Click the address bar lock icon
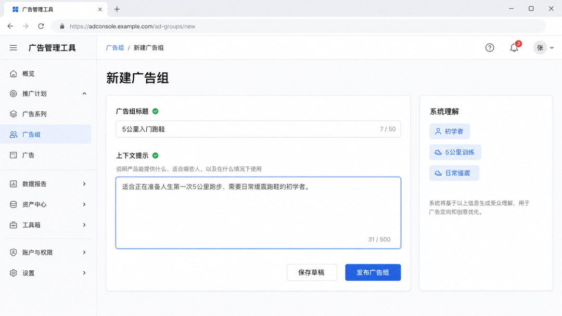Viewport: 562px width, 316px height. [62, 26]
